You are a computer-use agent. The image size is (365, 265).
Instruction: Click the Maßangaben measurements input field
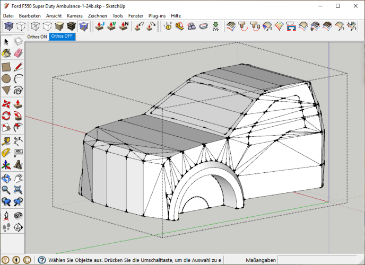[317, 260]
